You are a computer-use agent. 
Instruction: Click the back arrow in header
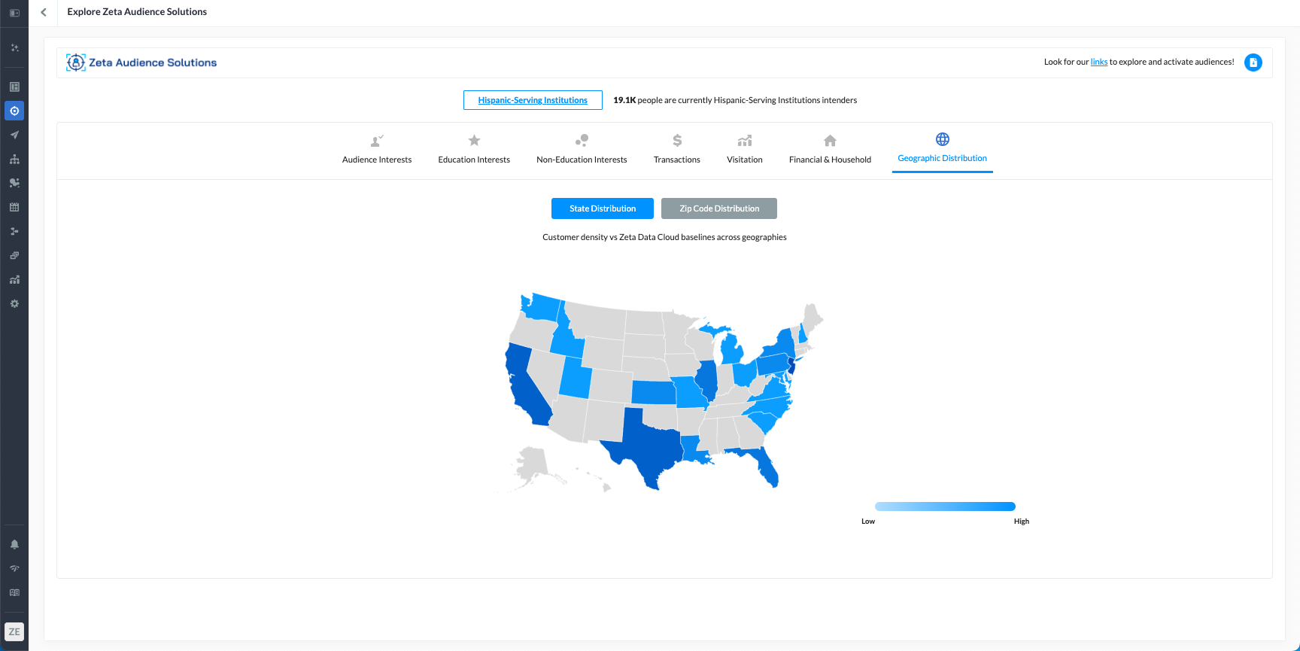pyautogui.click(x=44, y=12)
